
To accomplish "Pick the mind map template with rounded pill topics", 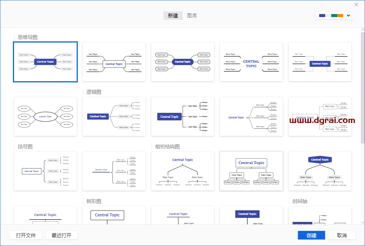I will (182, 62).
